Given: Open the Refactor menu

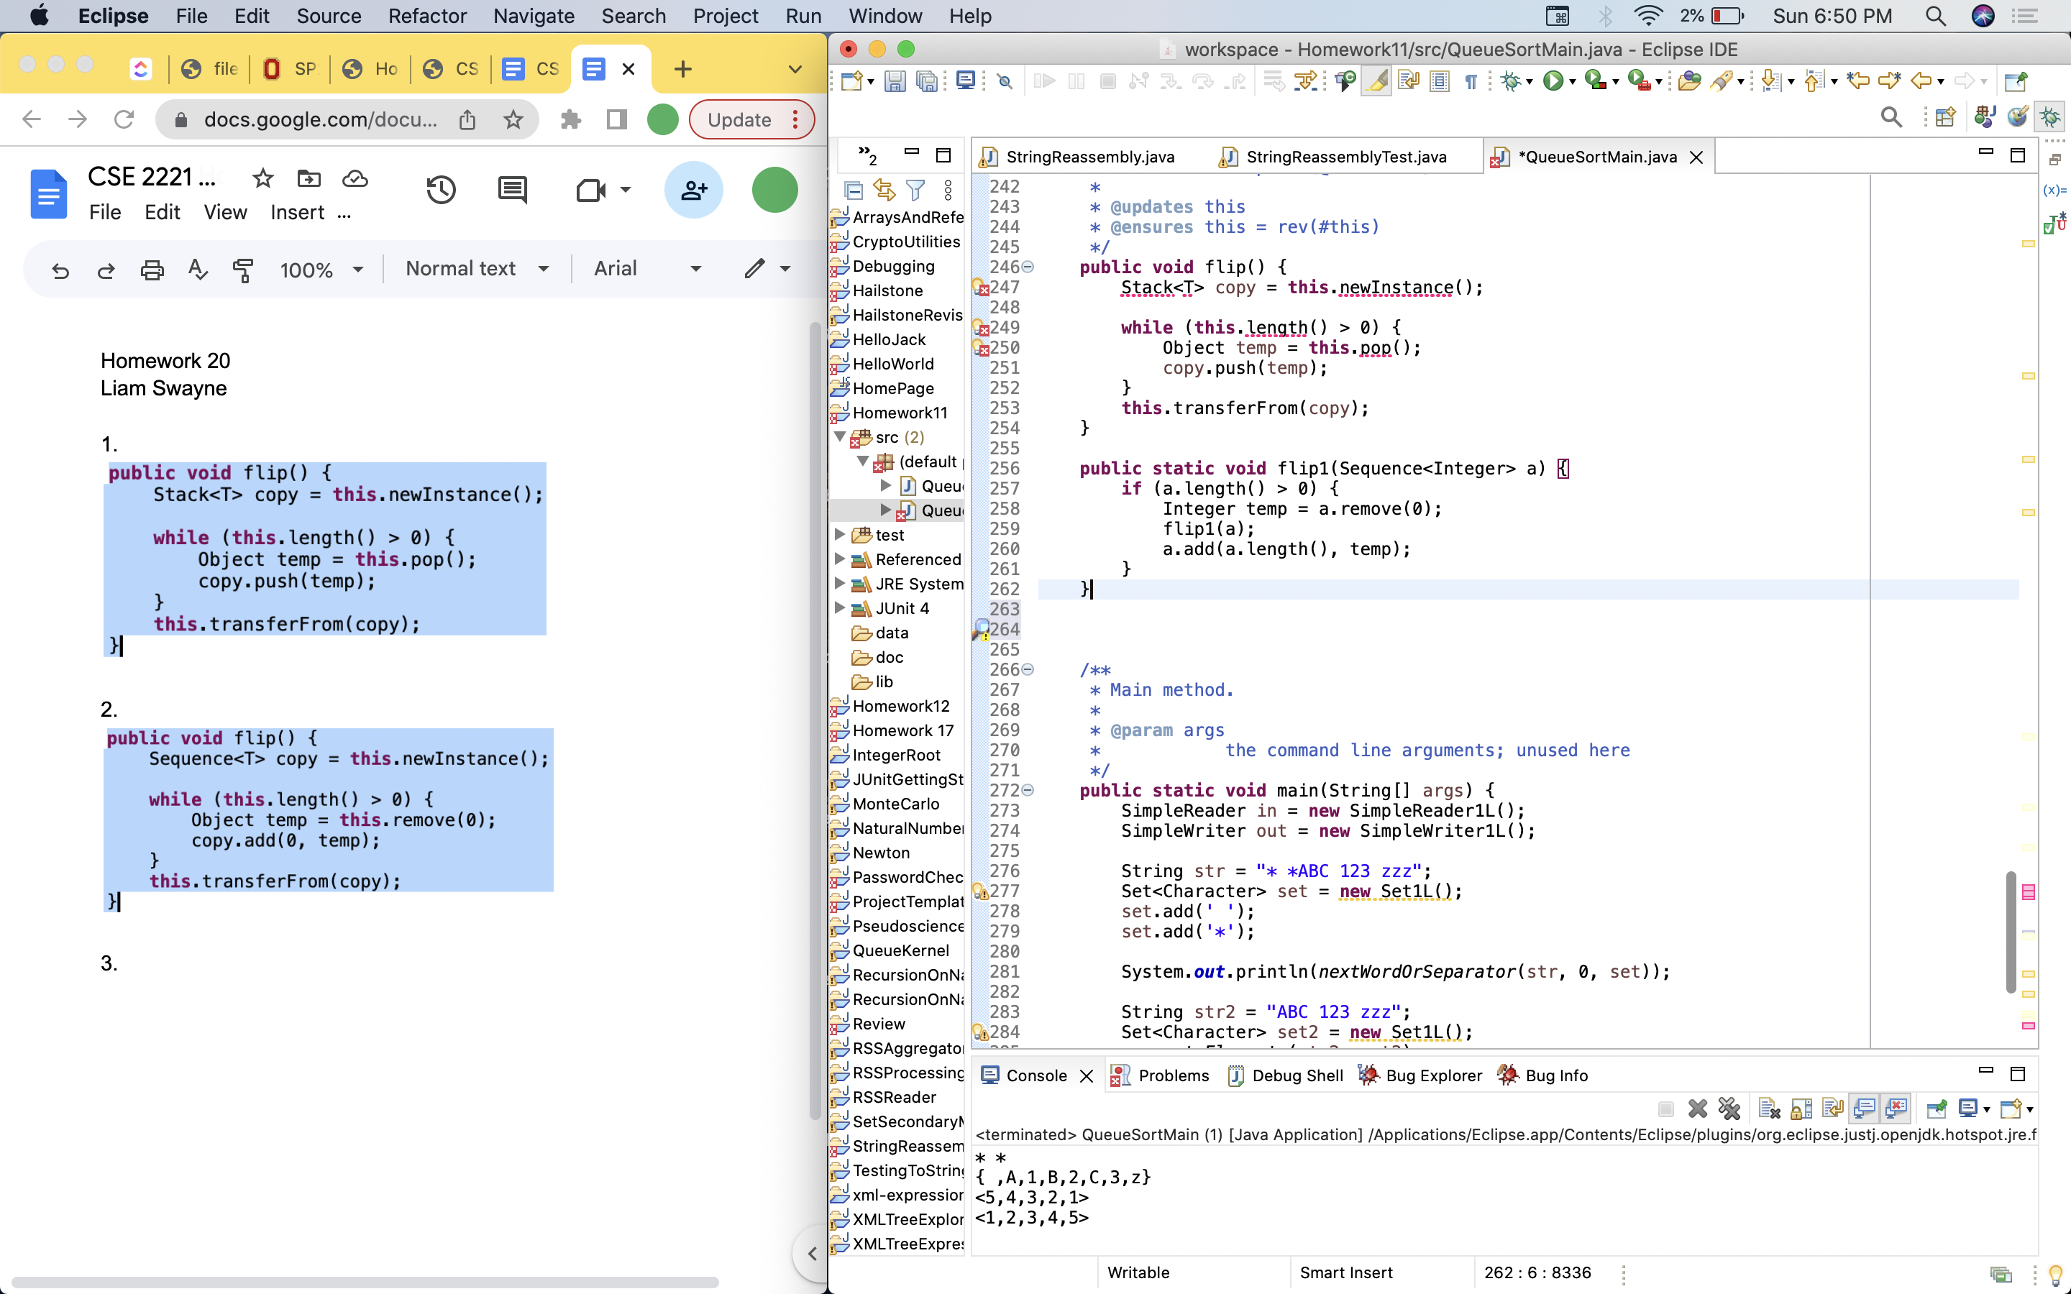Looking at the screenshot, I should tap(426, 17).
